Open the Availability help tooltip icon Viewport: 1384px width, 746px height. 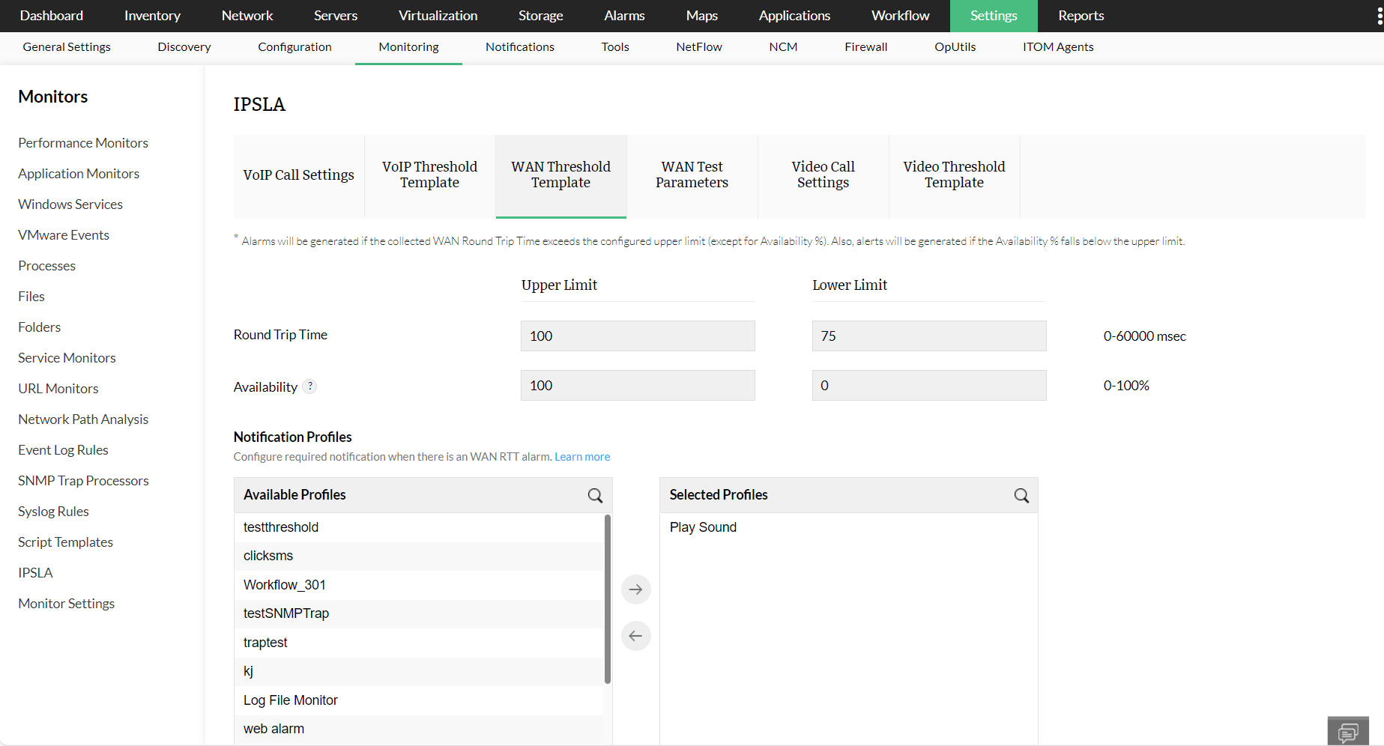click(310, 386)
